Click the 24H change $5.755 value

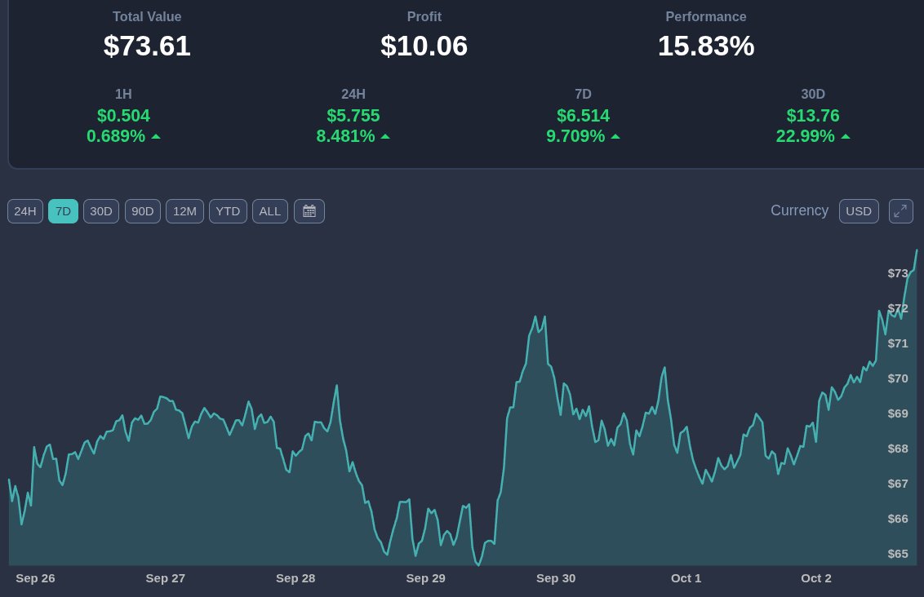tap(353, 115)
